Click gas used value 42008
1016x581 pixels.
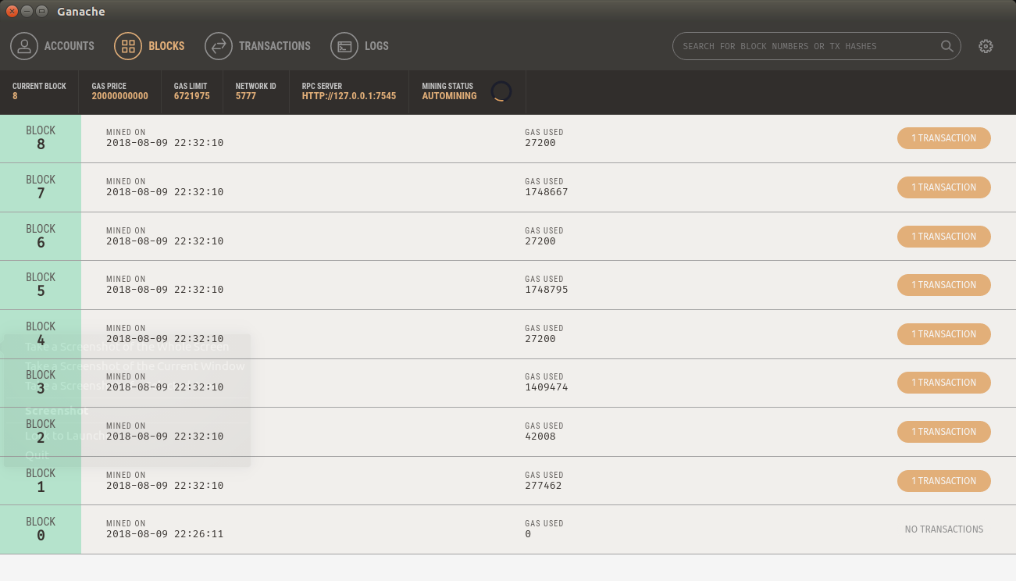click(540, 437)
